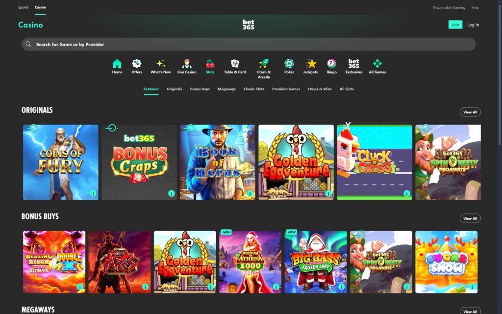Click the Offers icon
The width and height of the screenshot is (502, 314).
pos(136,64)
